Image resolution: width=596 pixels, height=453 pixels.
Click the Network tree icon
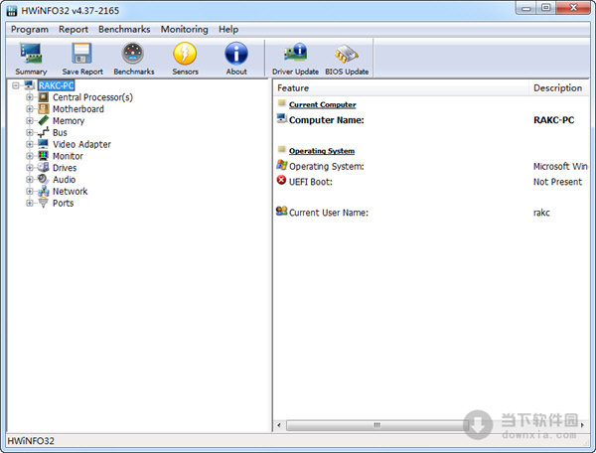tap(44, 191)
